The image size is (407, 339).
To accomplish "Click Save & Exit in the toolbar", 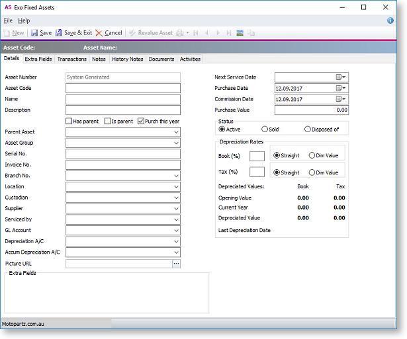I will coord(73,32).
